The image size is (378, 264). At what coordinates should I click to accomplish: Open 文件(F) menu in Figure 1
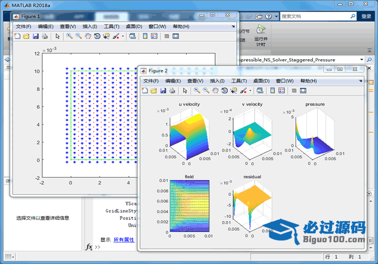point(23,26)
